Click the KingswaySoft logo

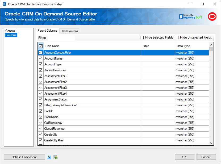(190, 17)
